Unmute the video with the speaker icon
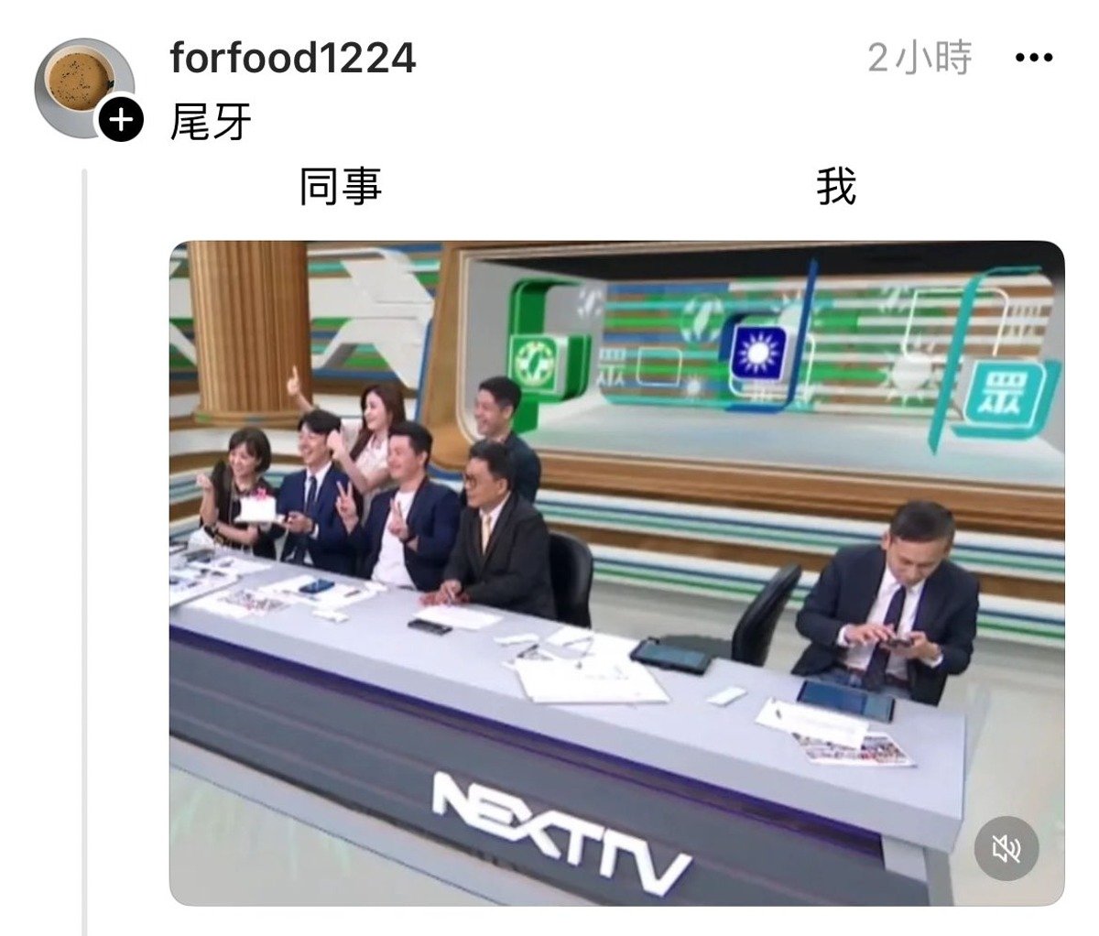Image resolution: width=1099 pixels, height=936 pixels. (1006, 849)
